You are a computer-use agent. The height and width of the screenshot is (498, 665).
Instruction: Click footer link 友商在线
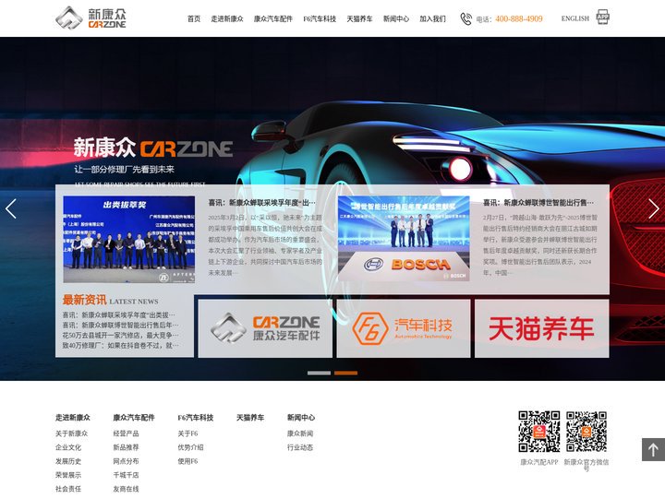(x=126, y=489)
